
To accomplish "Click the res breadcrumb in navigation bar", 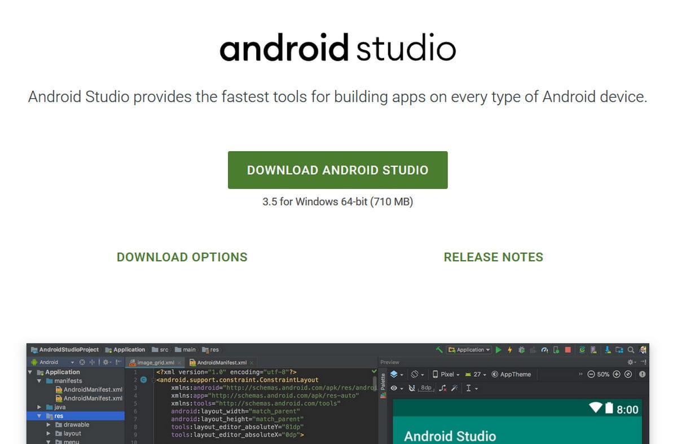I will pos(210,350).
